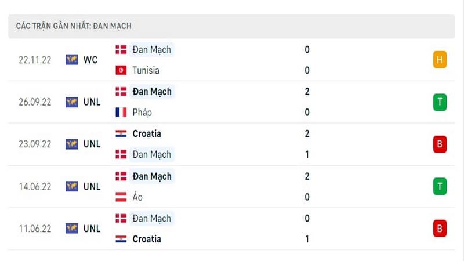Viewport: 464px width, 261px height.
Task: Select Đan Mạch in the 22.11.22 match
Action: tap(152, 50)
